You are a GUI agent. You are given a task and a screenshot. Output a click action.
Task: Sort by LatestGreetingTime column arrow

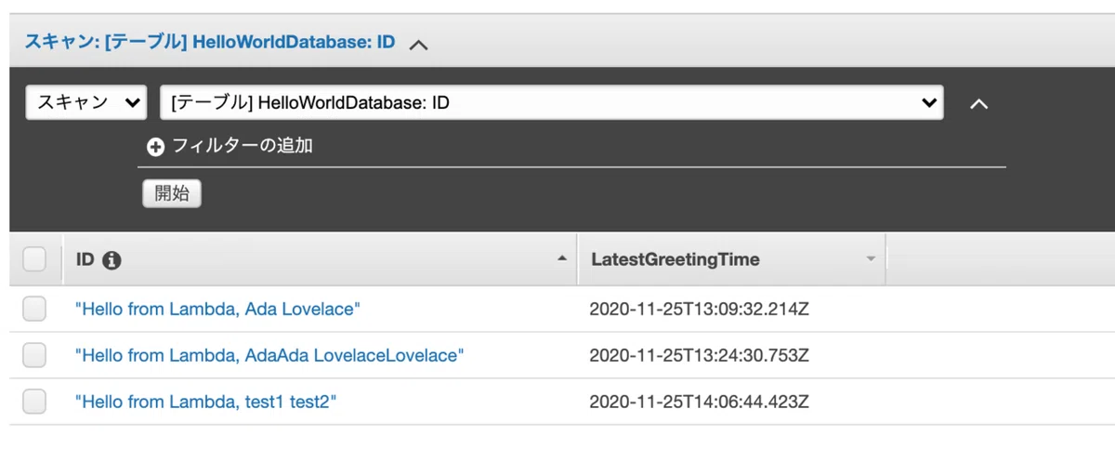(x=871, y=259)
